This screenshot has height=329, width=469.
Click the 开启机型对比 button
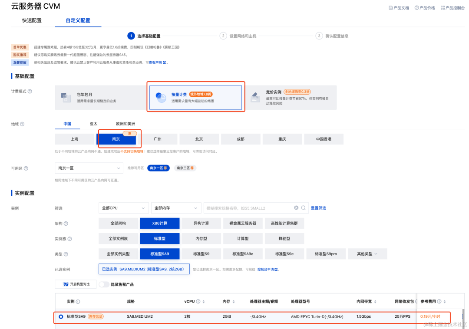coord(76,284)
